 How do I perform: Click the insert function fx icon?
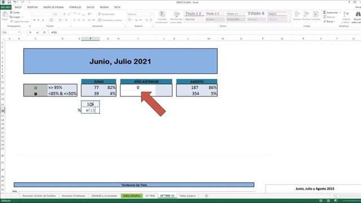45,33
